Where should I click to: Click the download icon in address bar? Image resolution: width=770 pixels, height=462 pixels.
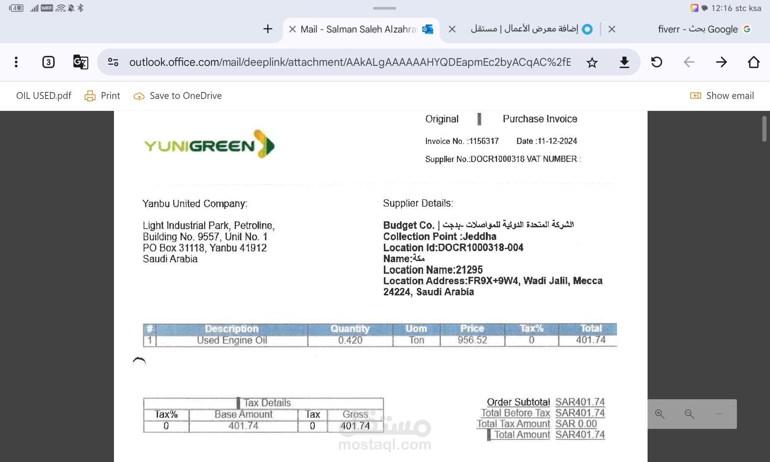click(624, 62)
